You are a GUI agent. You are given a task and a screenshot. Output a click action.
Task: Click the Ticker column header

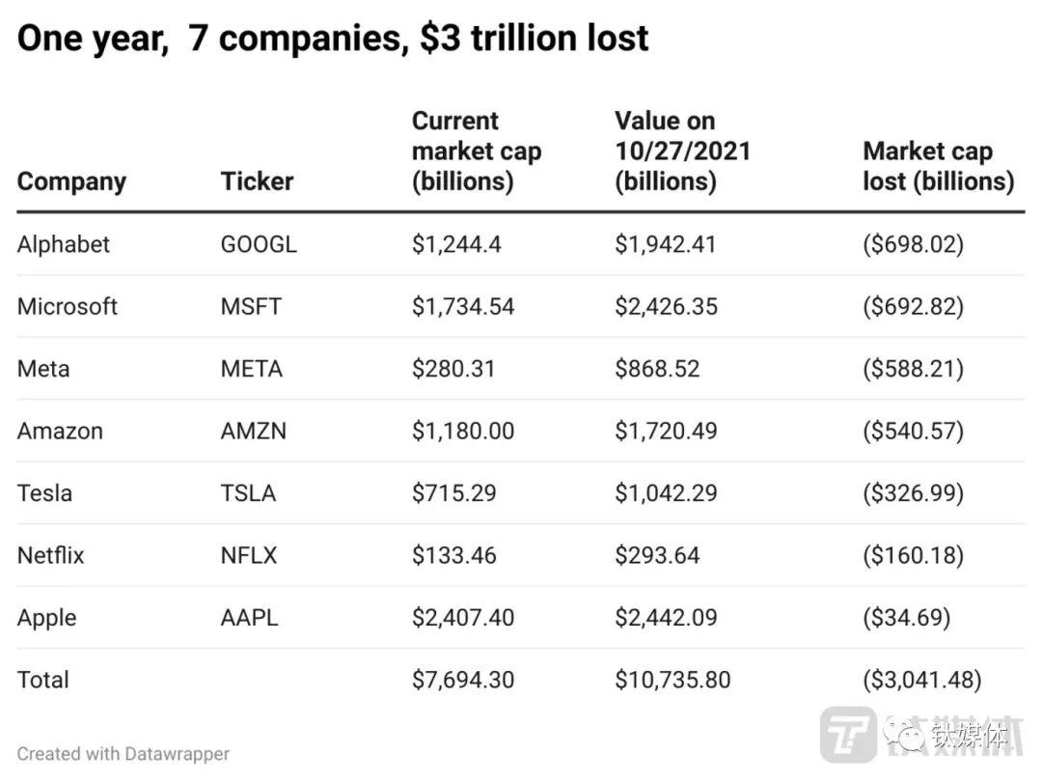[257, 182]
